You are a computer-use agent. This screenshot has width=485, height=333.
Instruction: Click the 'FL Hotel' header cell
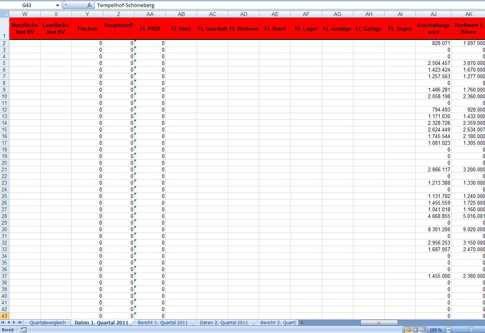pos(275,29)
